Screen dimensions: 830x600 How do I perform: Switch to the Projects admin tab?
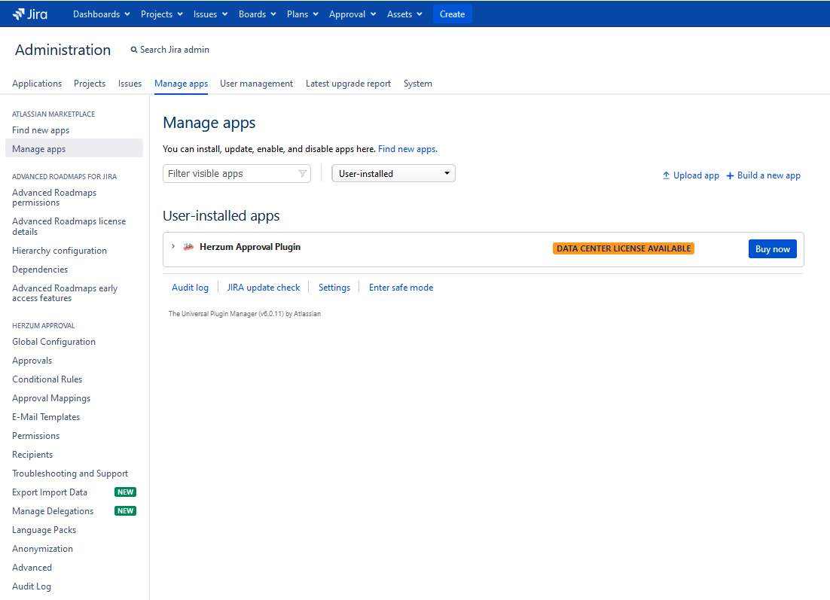90,84
